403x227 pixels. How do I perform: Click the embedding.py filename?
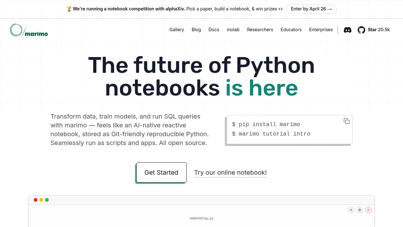coord(201,218)
